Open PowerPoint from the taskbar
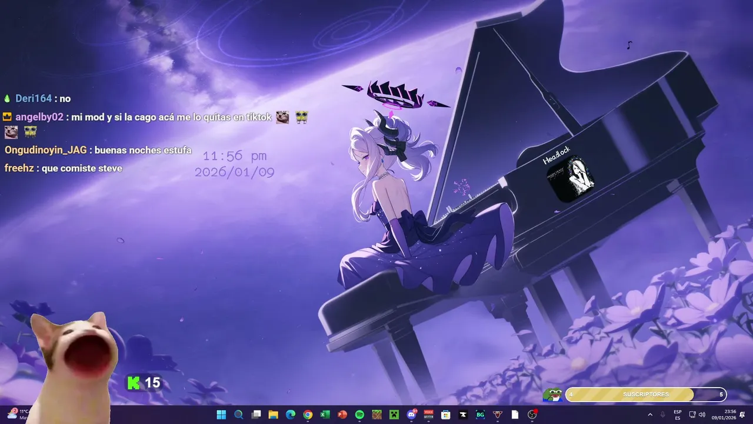This screenshot has height=424, width=753. pyautogui.click(x=342, y=415)
